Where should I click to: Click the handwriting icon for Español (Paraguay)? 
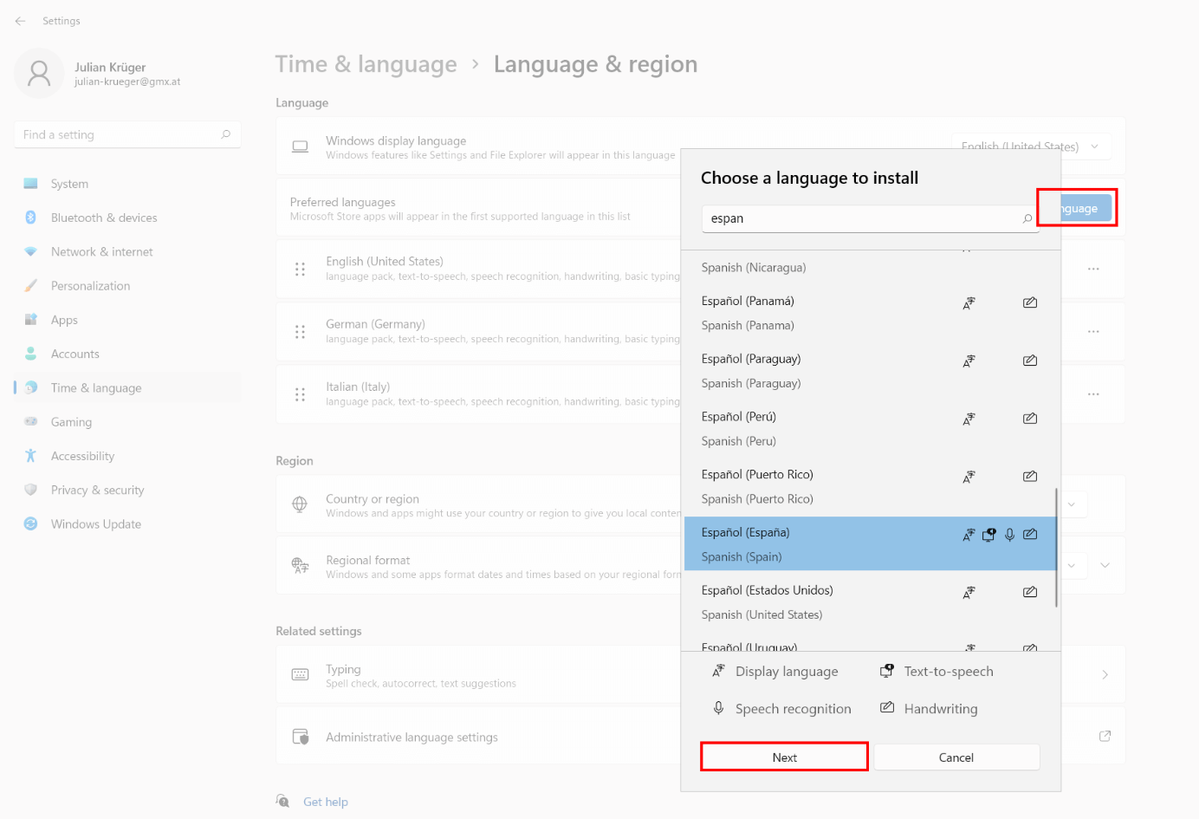(x=1029, y=360)
